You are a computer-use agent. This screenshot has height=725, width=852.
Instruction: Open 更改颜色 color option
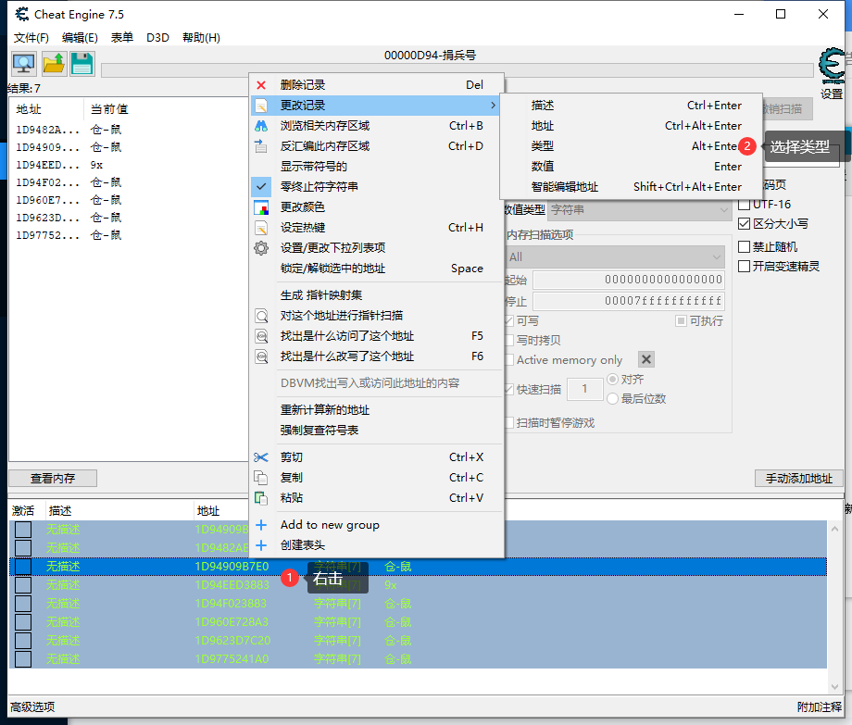pyautogui.click(x=260, y=207)
